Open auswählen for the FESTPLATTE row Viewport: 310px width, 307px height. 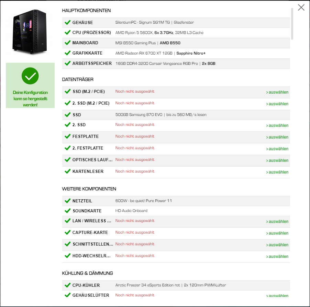(277, 137)
